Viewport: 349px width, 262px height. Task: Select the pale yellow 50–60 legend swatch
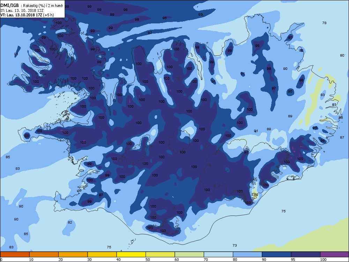coord(160,254)
